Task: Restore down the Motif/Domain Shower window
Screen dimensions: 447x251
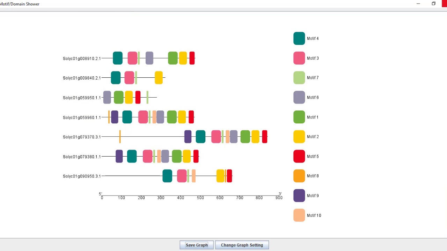Action: [433, 4]
